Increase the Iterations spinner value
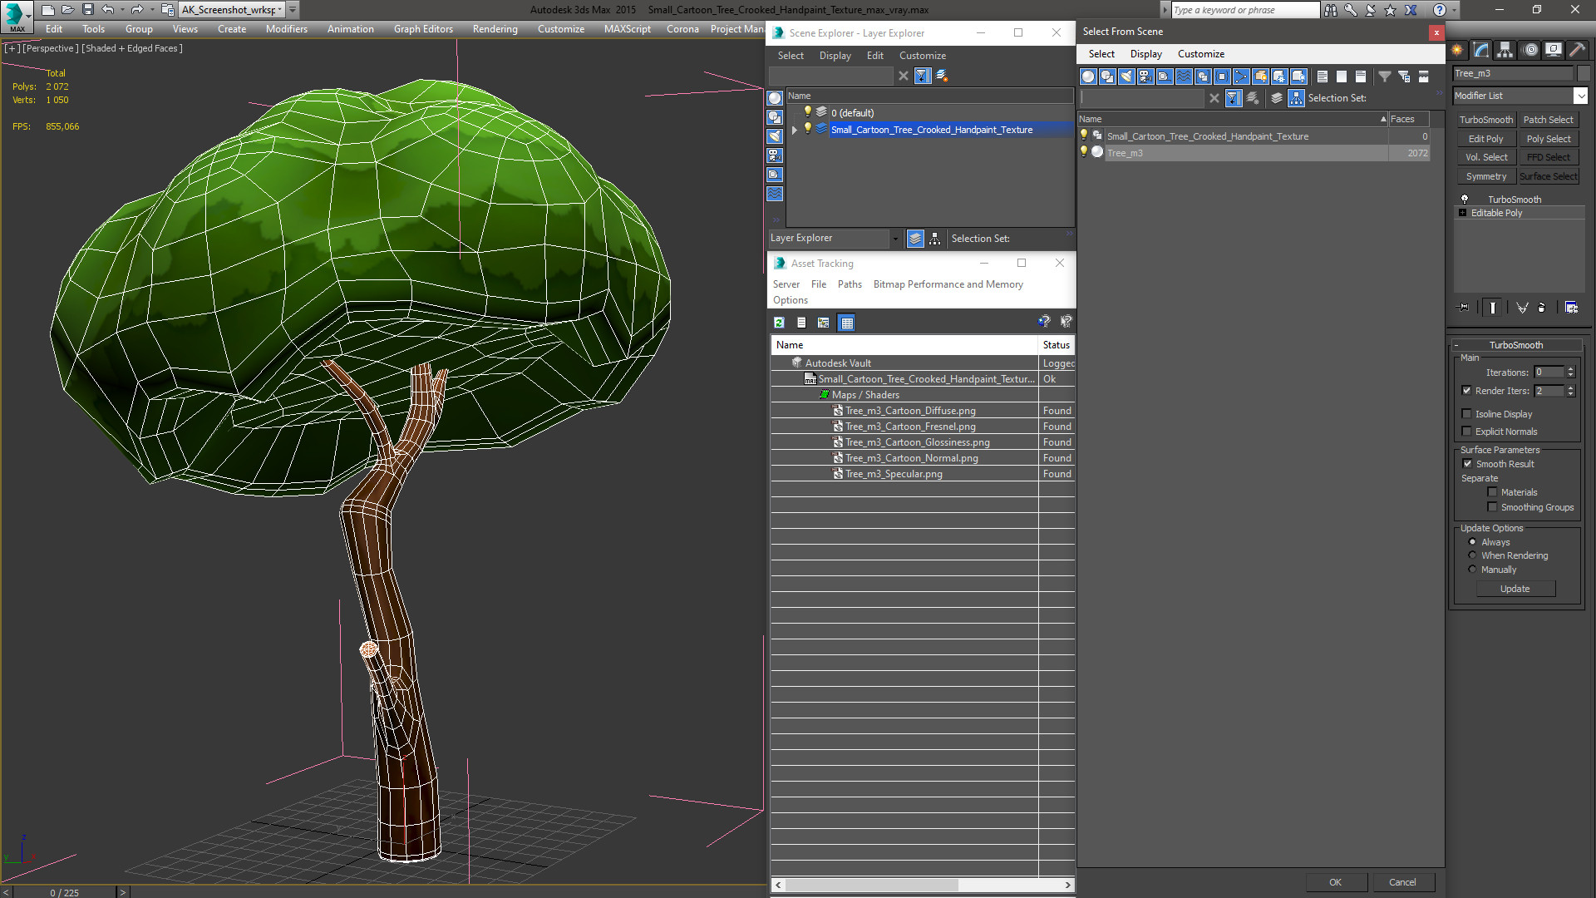1596x898 pixels. pyautogui.click(x=1571, y=369)
